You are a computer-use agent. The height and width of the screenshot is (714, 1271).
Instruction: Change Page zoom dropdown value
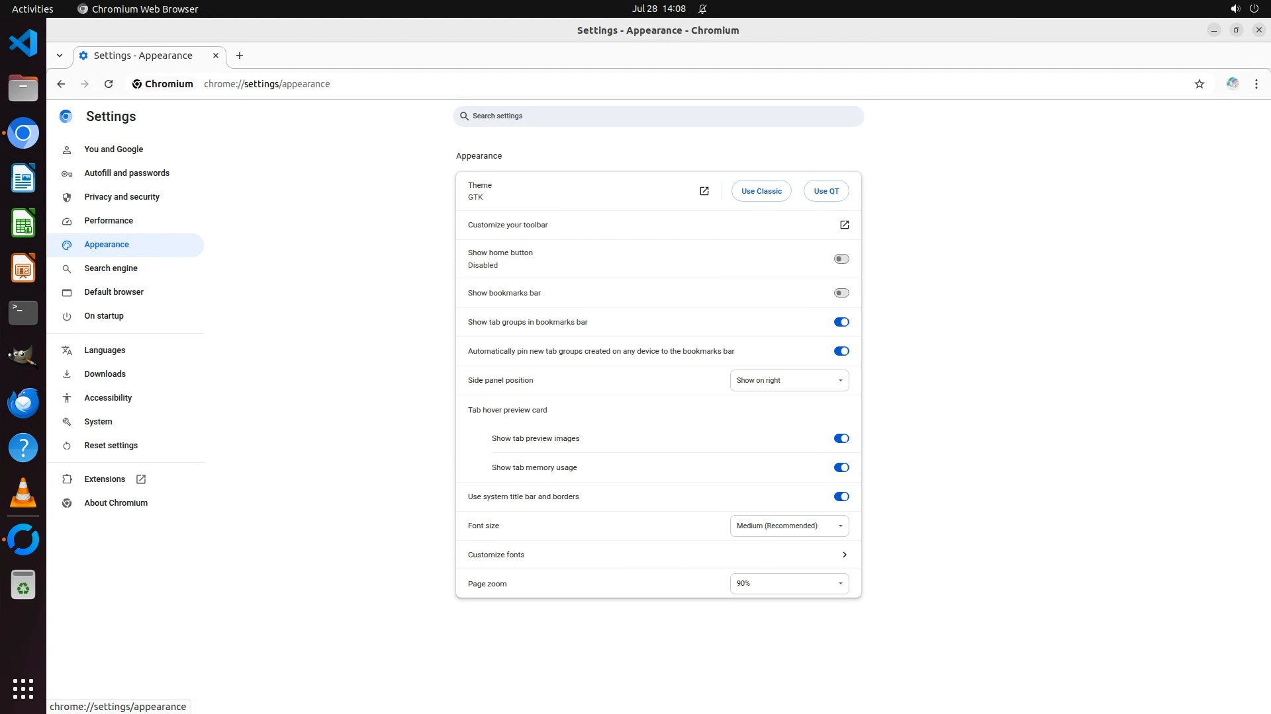click(789, 583)
